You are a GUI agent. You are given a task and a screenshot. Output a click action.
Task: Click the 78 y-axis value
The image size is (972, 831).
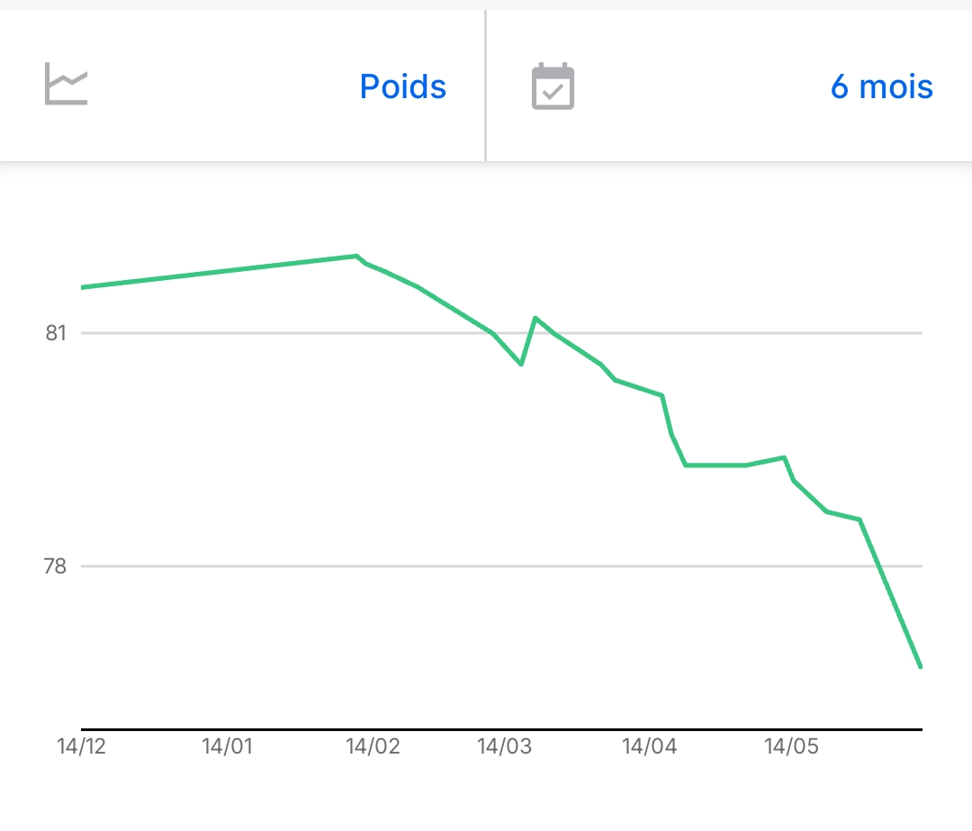[57, 566]
